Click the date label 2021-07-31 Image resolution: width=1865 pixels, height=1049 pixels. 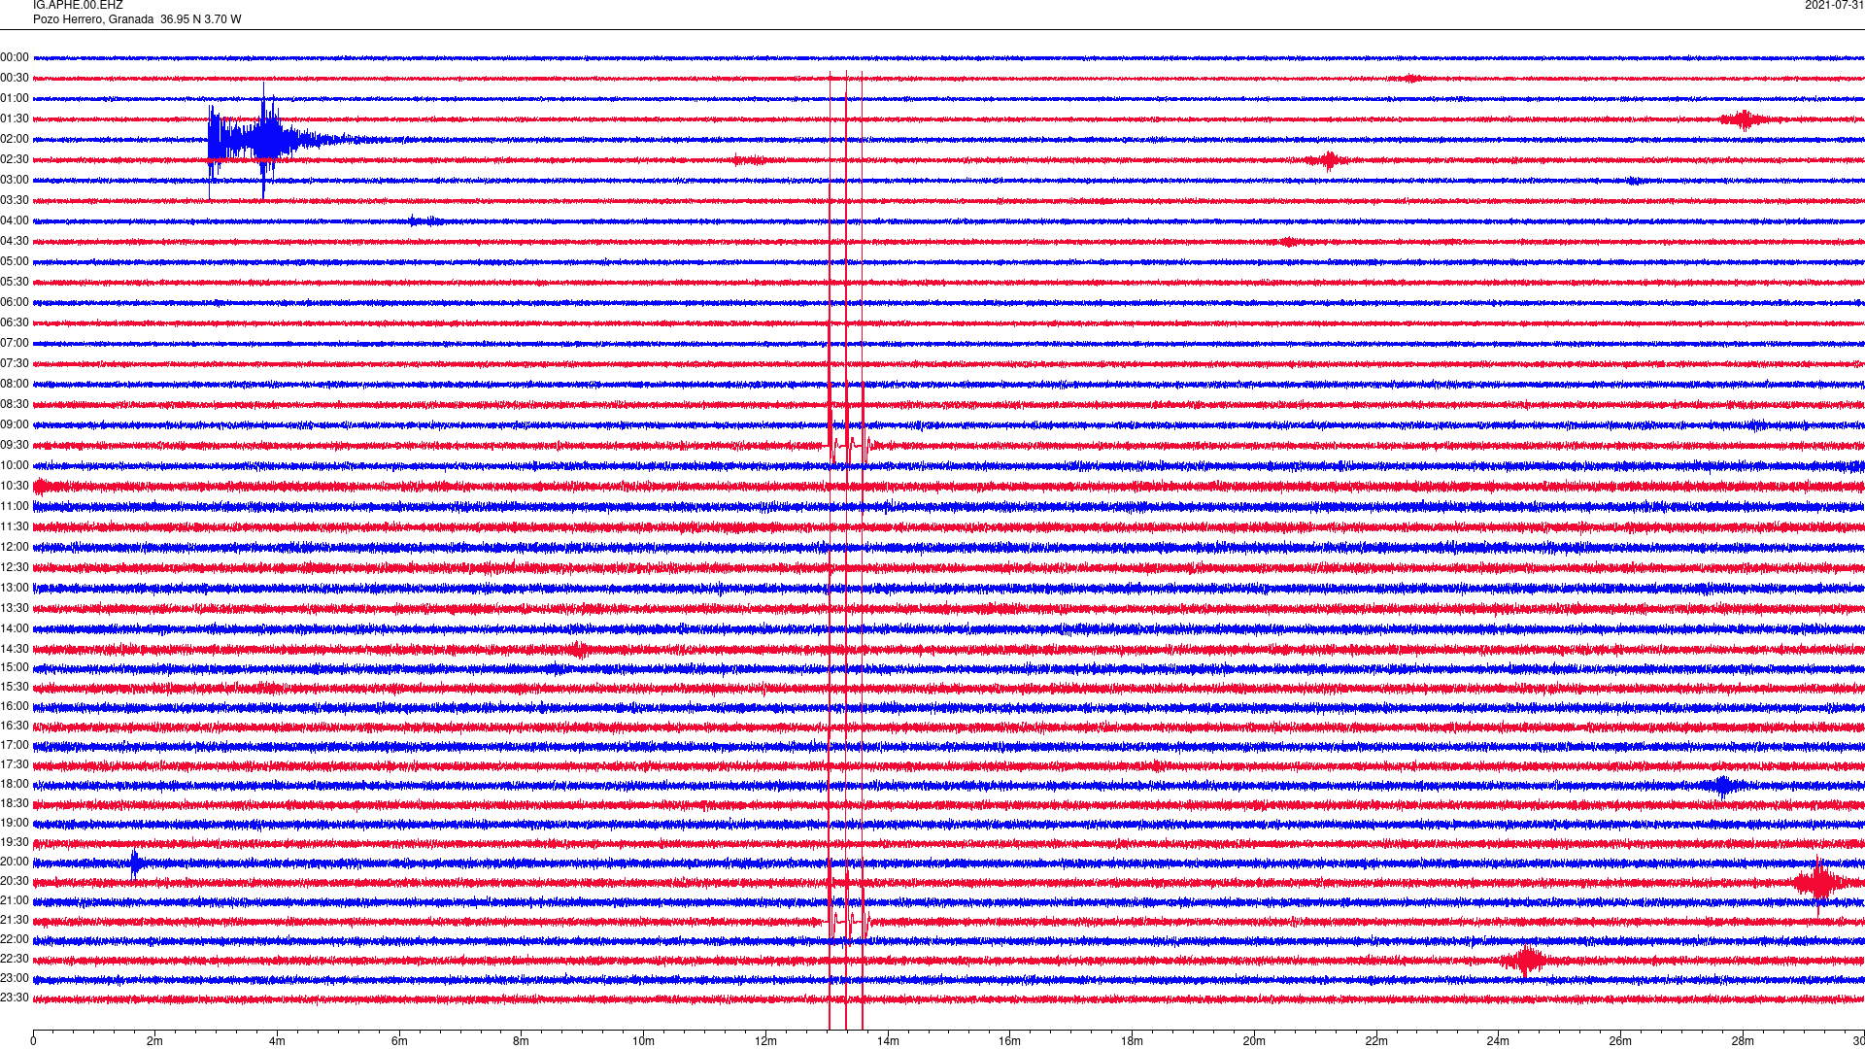click(x=1834, y=5)
